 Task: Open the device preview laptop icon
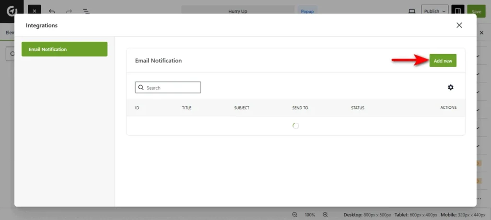(411, 11)
